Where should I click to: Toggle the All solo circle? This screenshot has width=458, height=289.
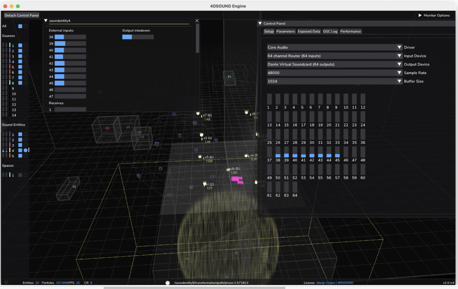click(26, 26)
